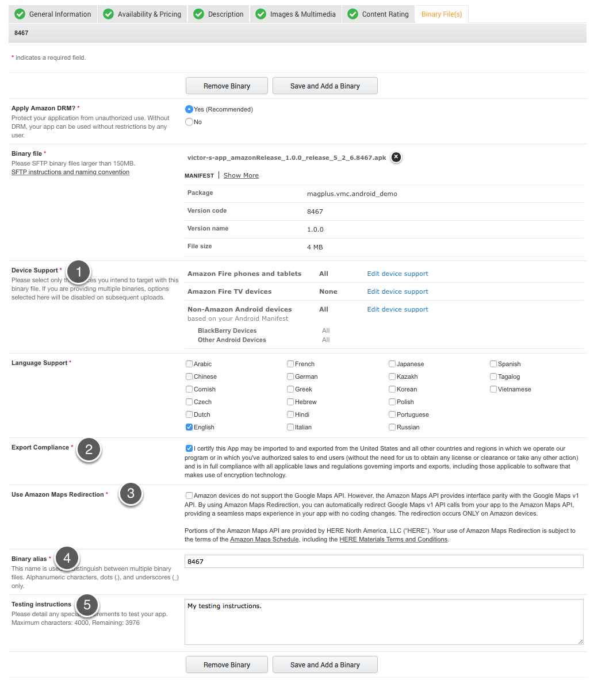Check the Vietnamese language checkbox

point(493,389)
